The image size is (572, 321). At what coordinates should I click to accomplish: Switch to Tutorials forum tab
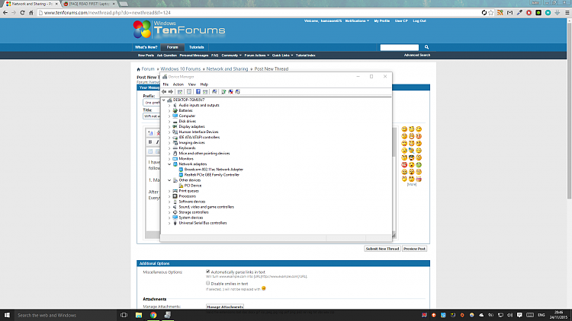click(x=196, y=47)
